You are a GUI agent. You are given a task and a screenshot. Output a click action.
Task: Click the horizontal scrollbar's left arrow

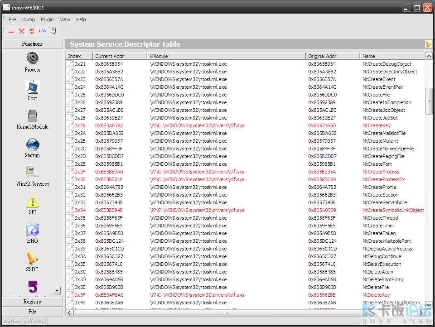click(69, 313)
